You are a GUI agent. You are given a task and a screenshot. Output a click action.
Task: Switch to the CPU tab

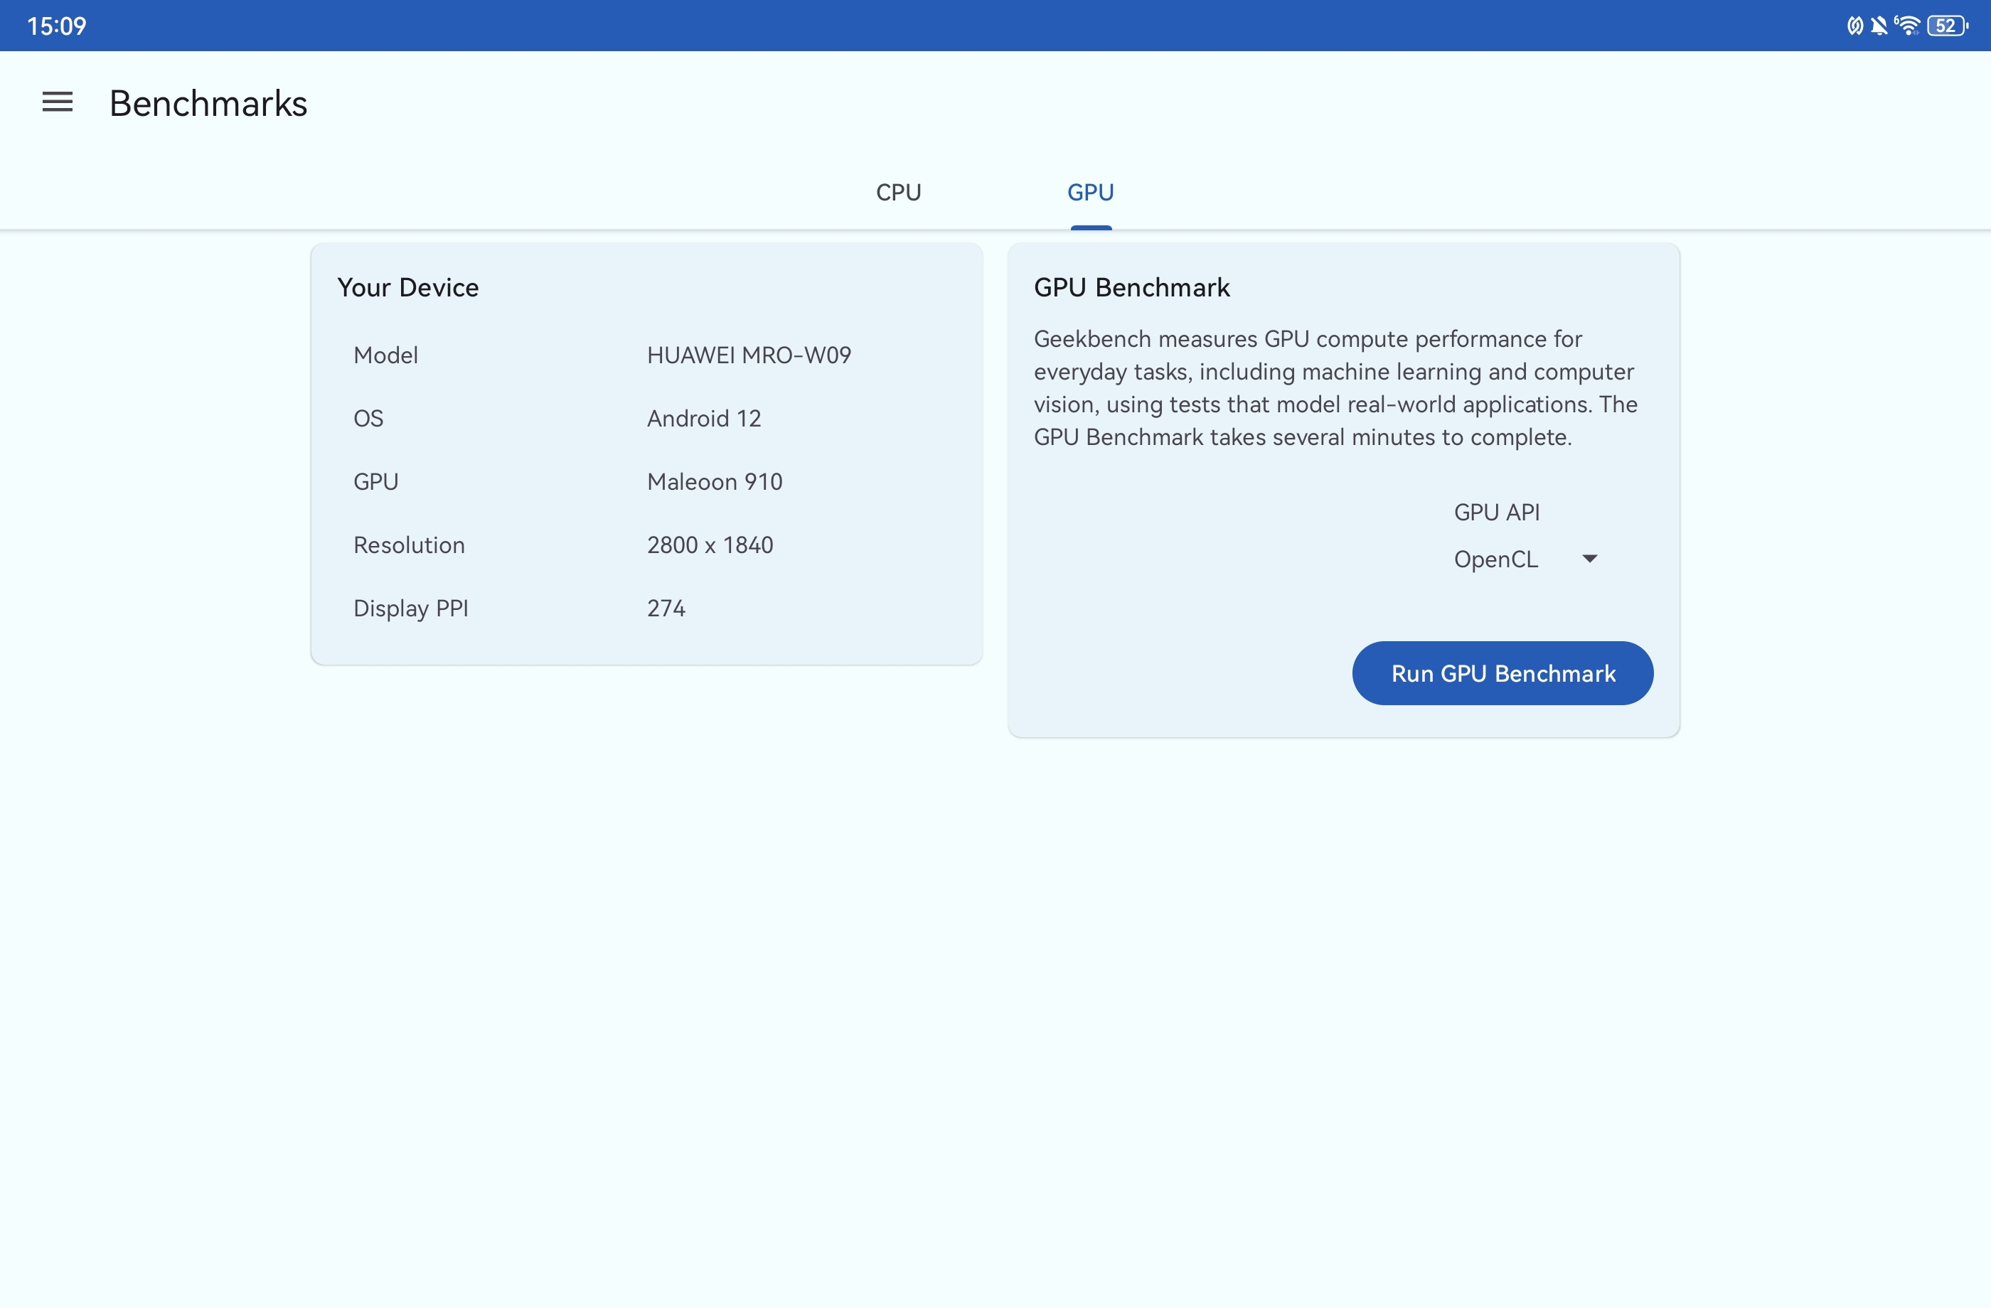(x=897, y=193)
